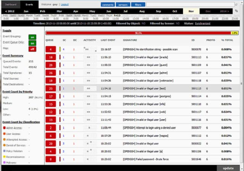This screenshot has height=171, width=244.
Task: Open queue 25 for test user event
Action: 51,88
